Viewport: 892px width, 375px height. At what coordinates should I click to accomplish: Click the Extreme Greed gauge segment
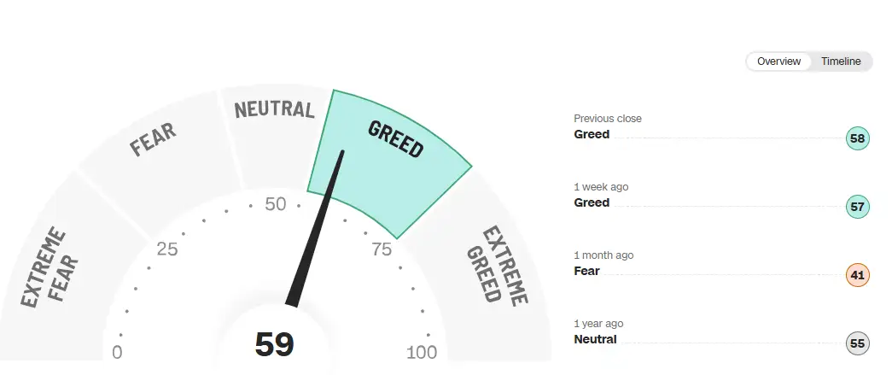click(495, 267)
